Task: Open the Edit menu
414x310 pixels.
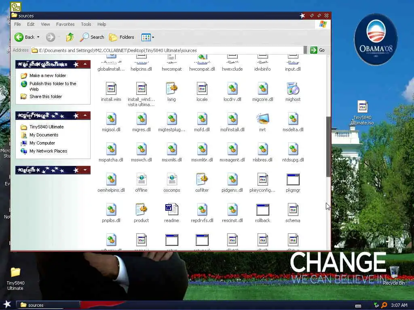Action: point(31,24)
